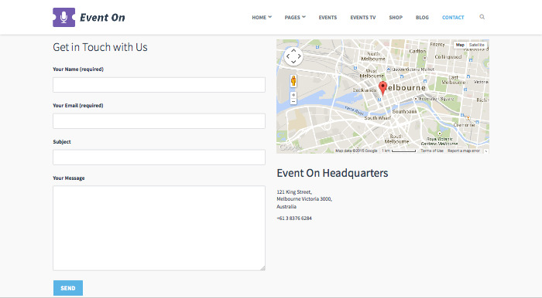The width and height of the screenshot is (542, 298).
Task: Expand the PAGES menu dropdown
Action: (x=295, y=17)
